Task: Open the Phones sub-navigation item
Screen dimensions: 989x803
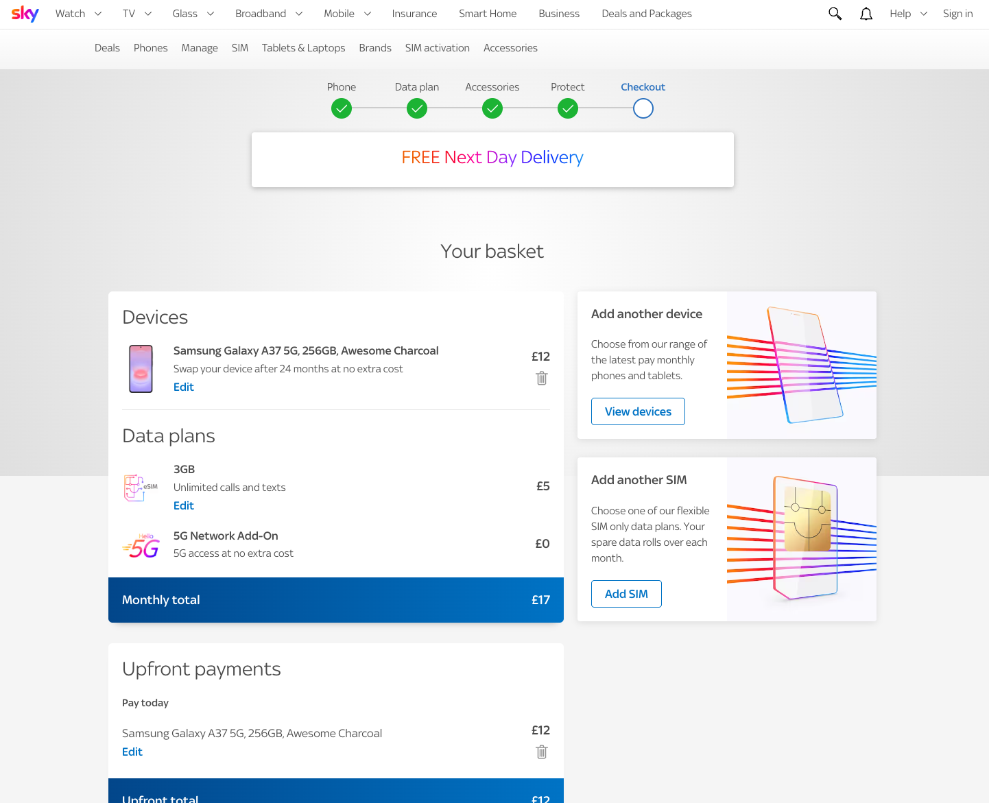Action: coord(151,48)
